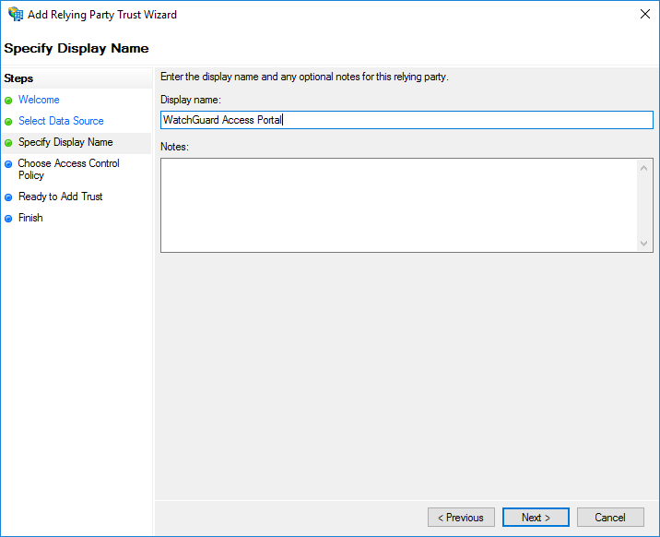660x537 pixels.
Task: Click Notes scrollbar down arrow
Action: tap(643, 243)
